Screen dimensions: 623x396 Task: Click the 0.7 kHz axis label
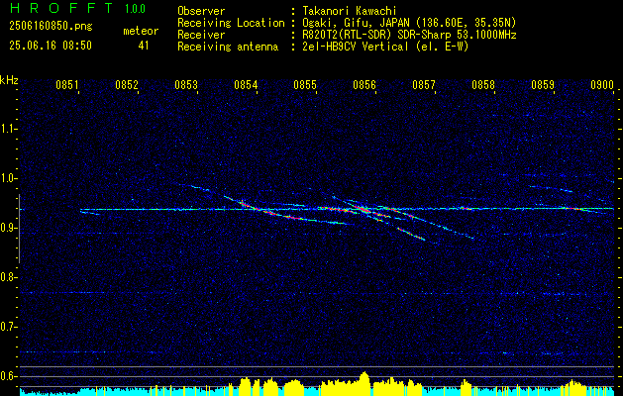(7, 327)
